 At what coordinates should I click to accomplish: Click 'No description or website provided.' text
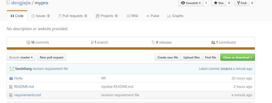click(37, 29)
